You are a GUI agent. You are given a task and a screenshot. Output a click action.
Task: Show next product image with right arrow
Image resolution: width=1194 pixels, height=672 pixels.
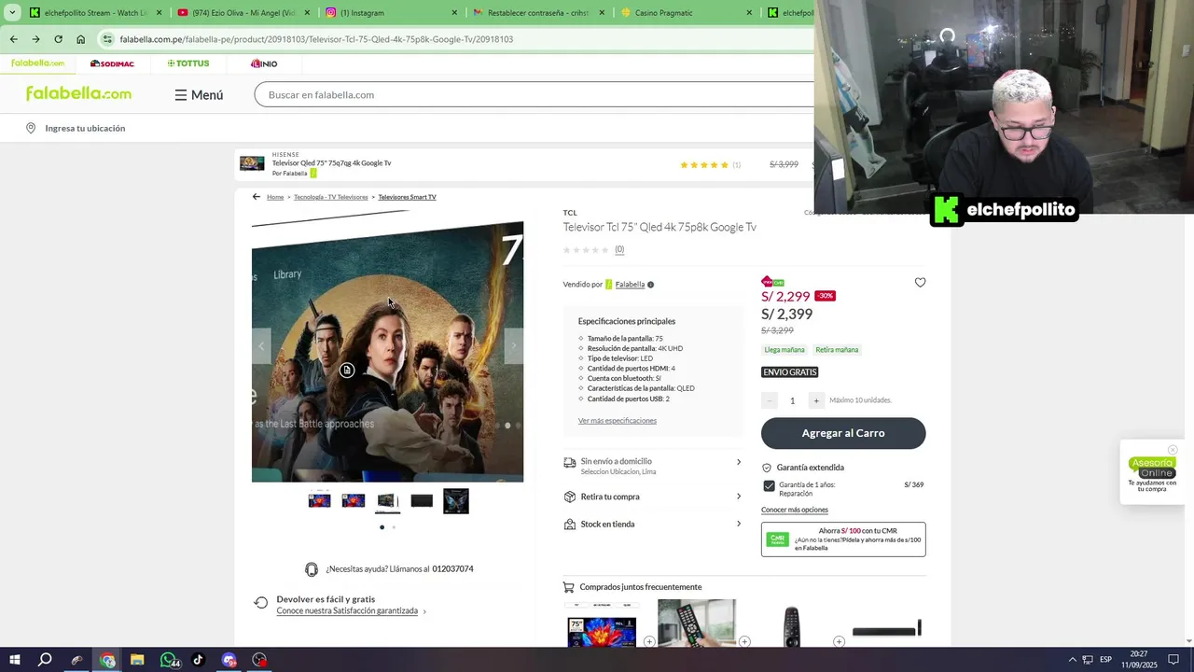pyautogui.click(x=513, y=346)
